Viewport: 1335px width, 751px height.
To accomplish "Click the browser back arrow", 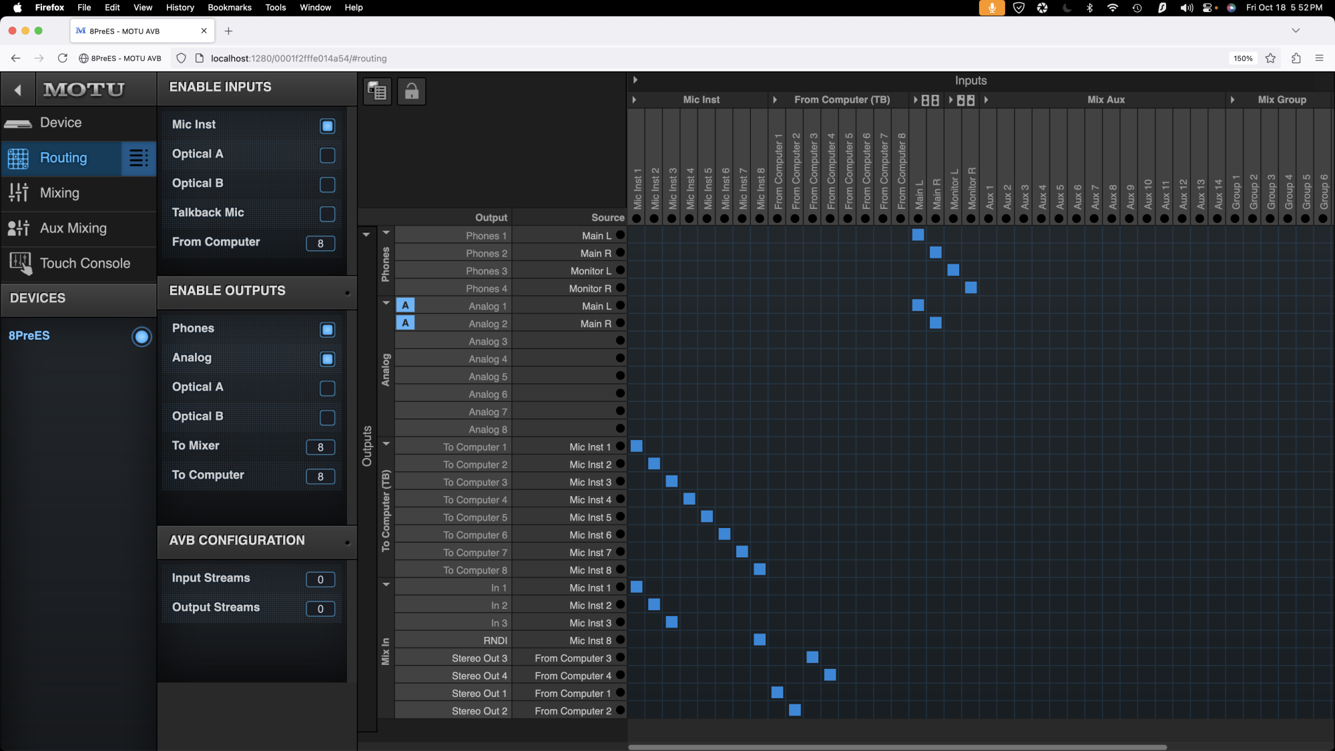I will [x=16, y=58].
